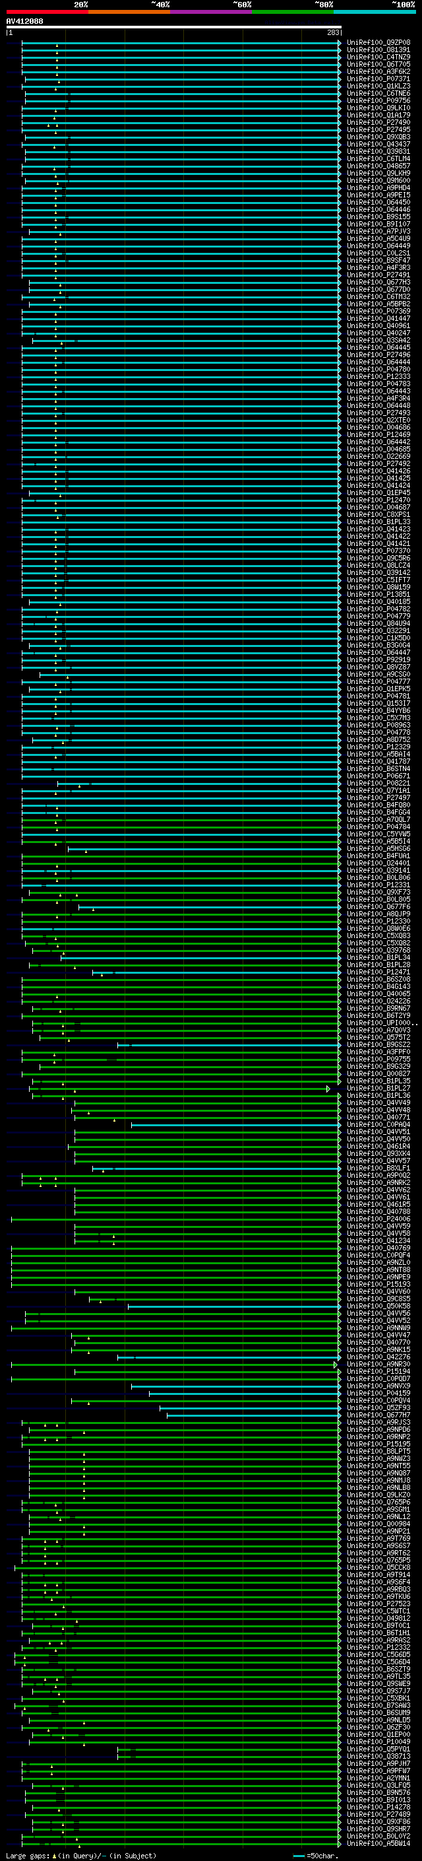Select hit UniRef100_A7PJV3
422x1861 pixels.
click(378, 231)
